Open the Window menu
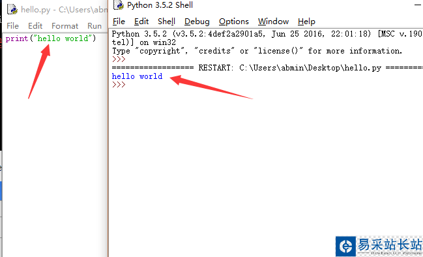Screen dimensions: 423x257 pyautogui.click(x=273, y=22)
